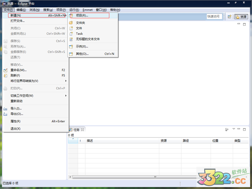Click the wizard icon beside 其他(O)...
The height and width of the screenshot is (189, 252).
pyautogui.click(x=71, y=54)
